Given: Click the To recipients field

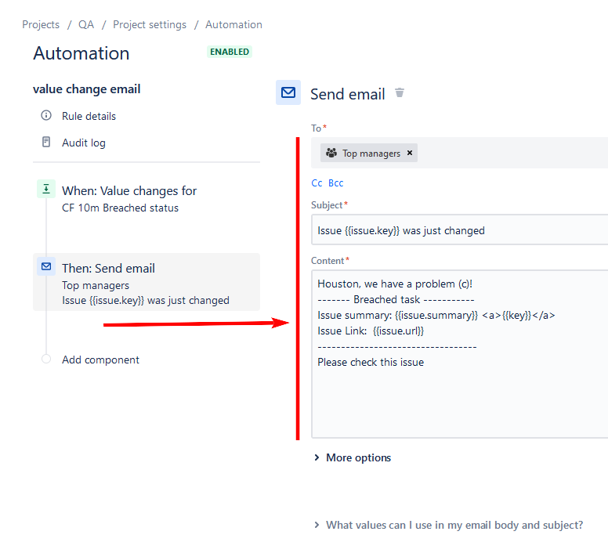Looking at the screenshot, I should click(x=459, y=153).
